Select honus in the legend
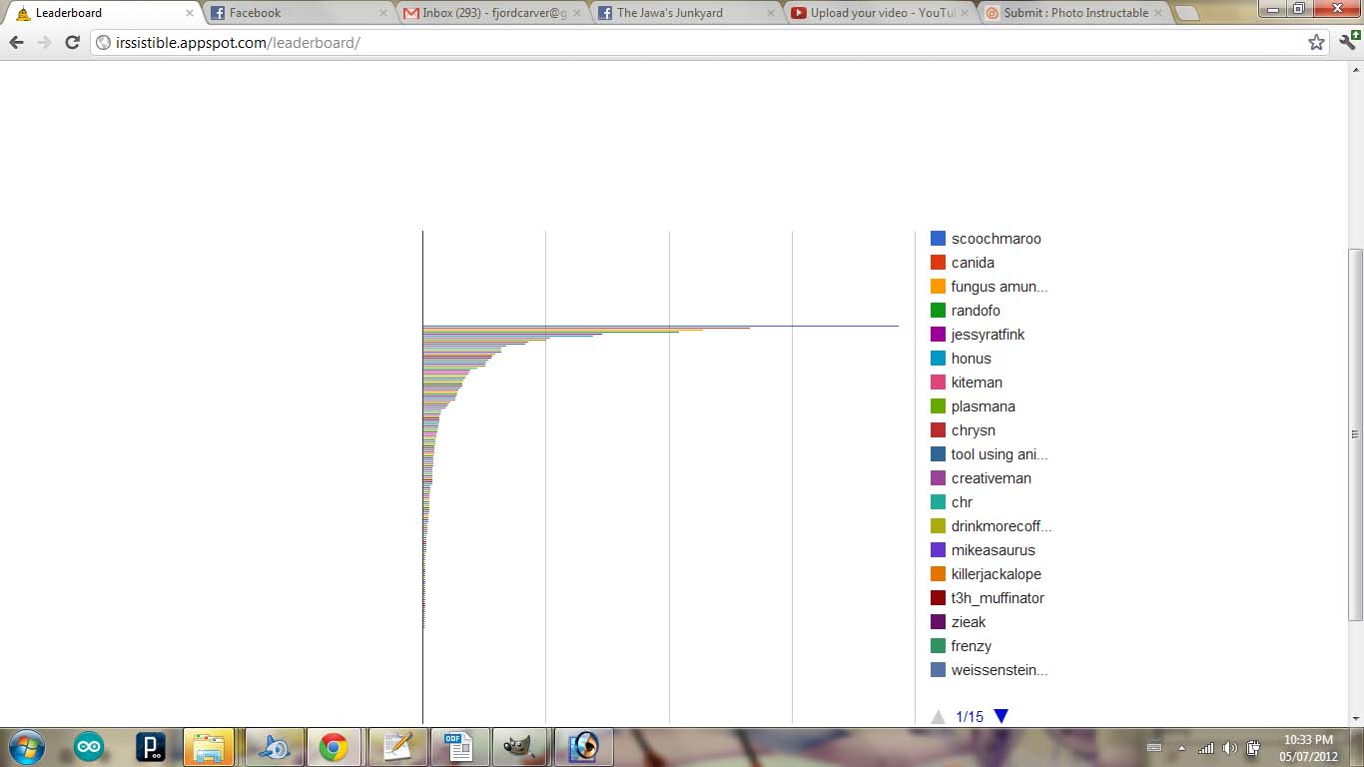This screenshot has height=767, width=1364. point(971,359)
